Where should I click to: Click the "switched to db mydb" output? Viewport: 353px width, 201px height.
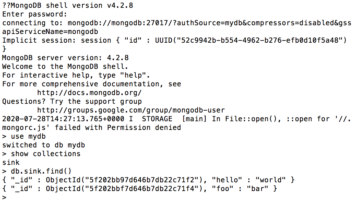pos(43,145)
